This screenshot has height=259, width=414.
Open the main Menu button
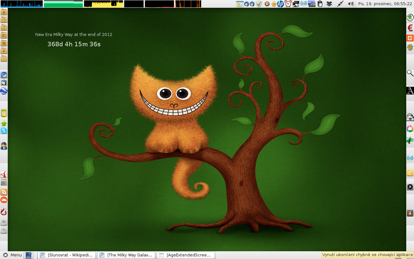click(x=12, y=255)
